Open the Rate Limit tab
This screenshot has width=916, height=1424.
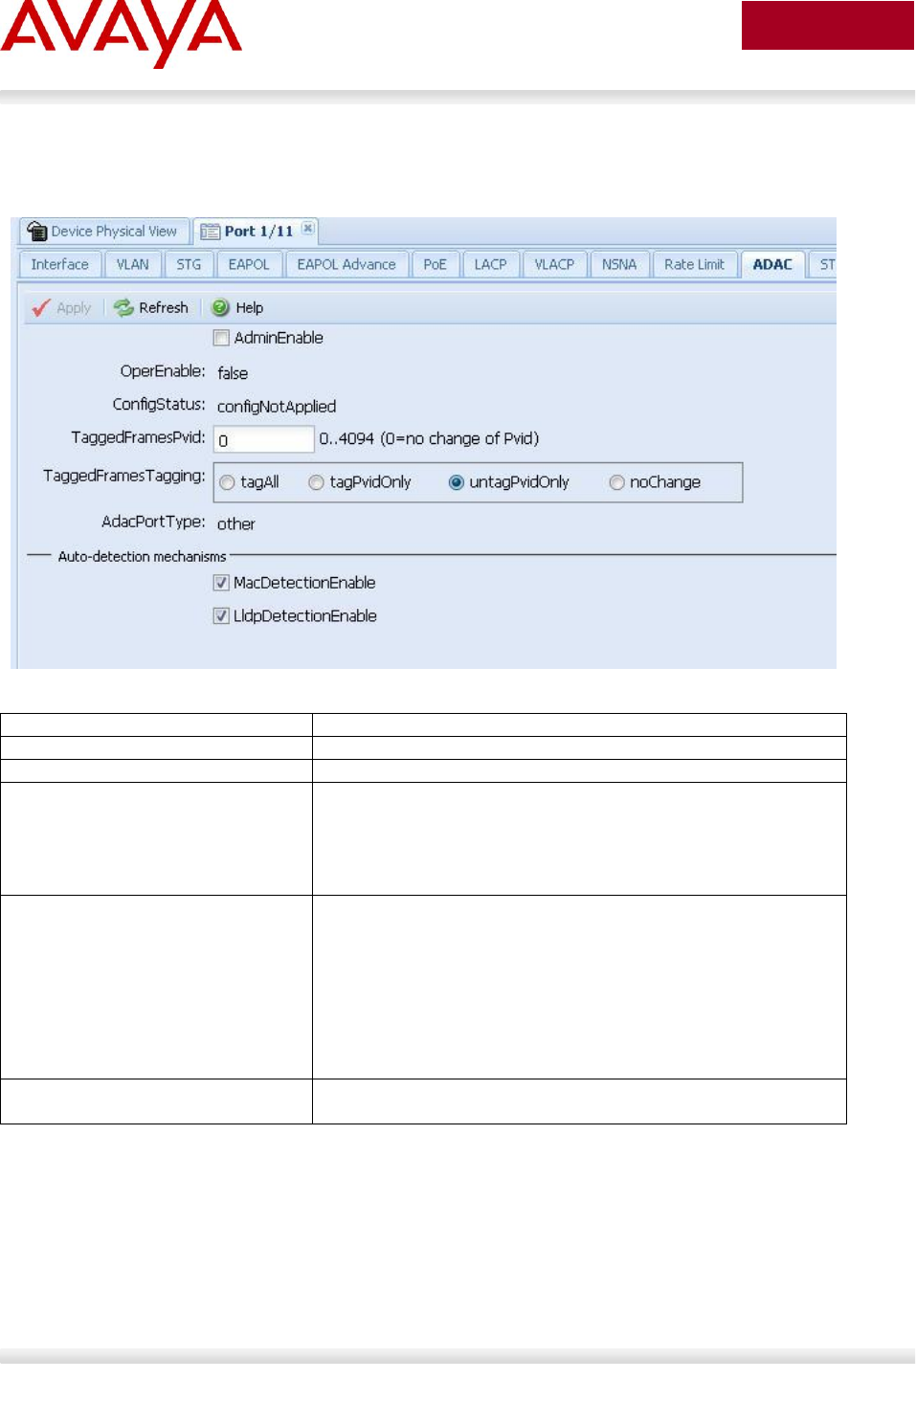[694, 264]
